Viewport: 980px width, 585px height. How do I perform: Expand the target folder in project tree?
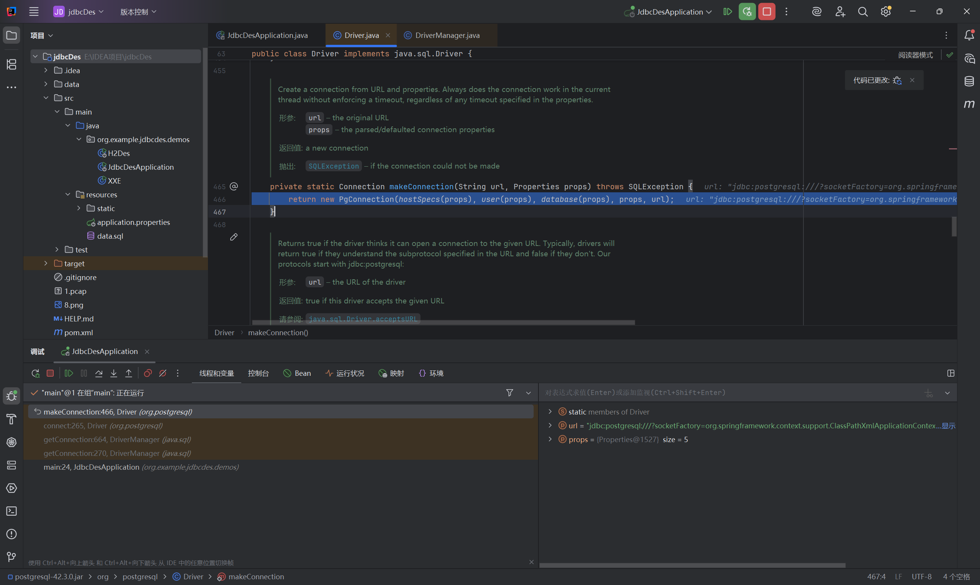[x=46, y=263]
